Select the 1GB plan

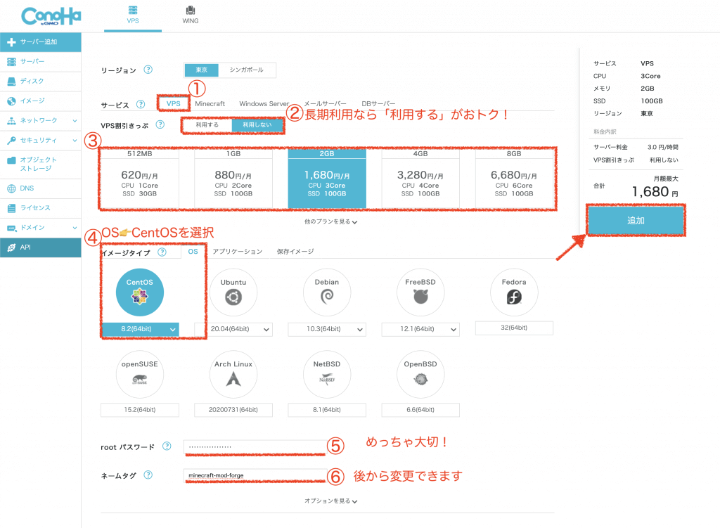pyautogui.click(x=233, y=178)
